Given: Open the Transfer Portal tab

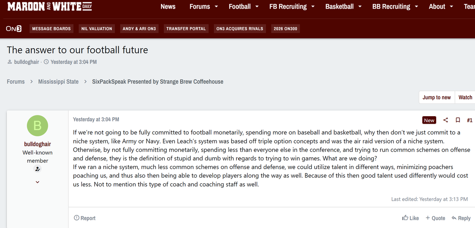Looking at the screenshot, I should (186, 28).
